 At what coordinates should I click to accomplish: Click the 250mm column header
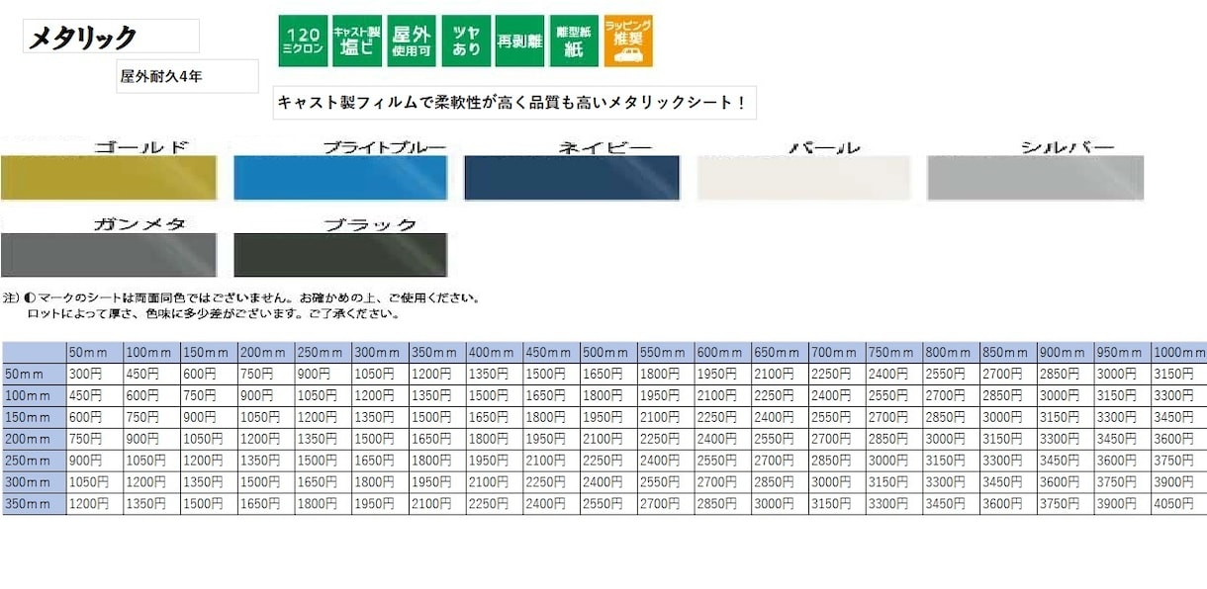click(x=323, y=352)
